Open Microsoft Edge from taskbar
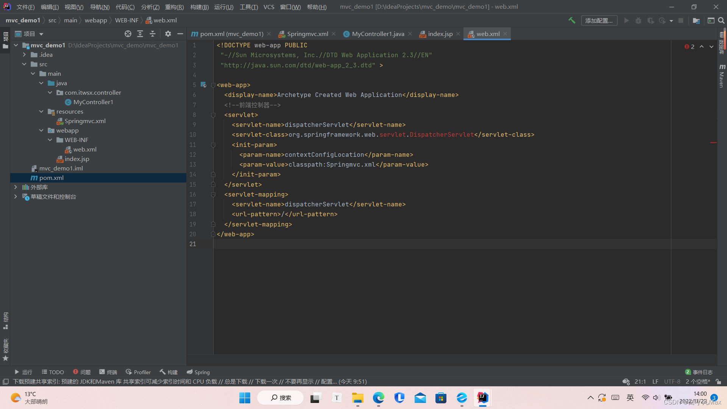Viewport: 727px width, 409px height. click(378, 398)
